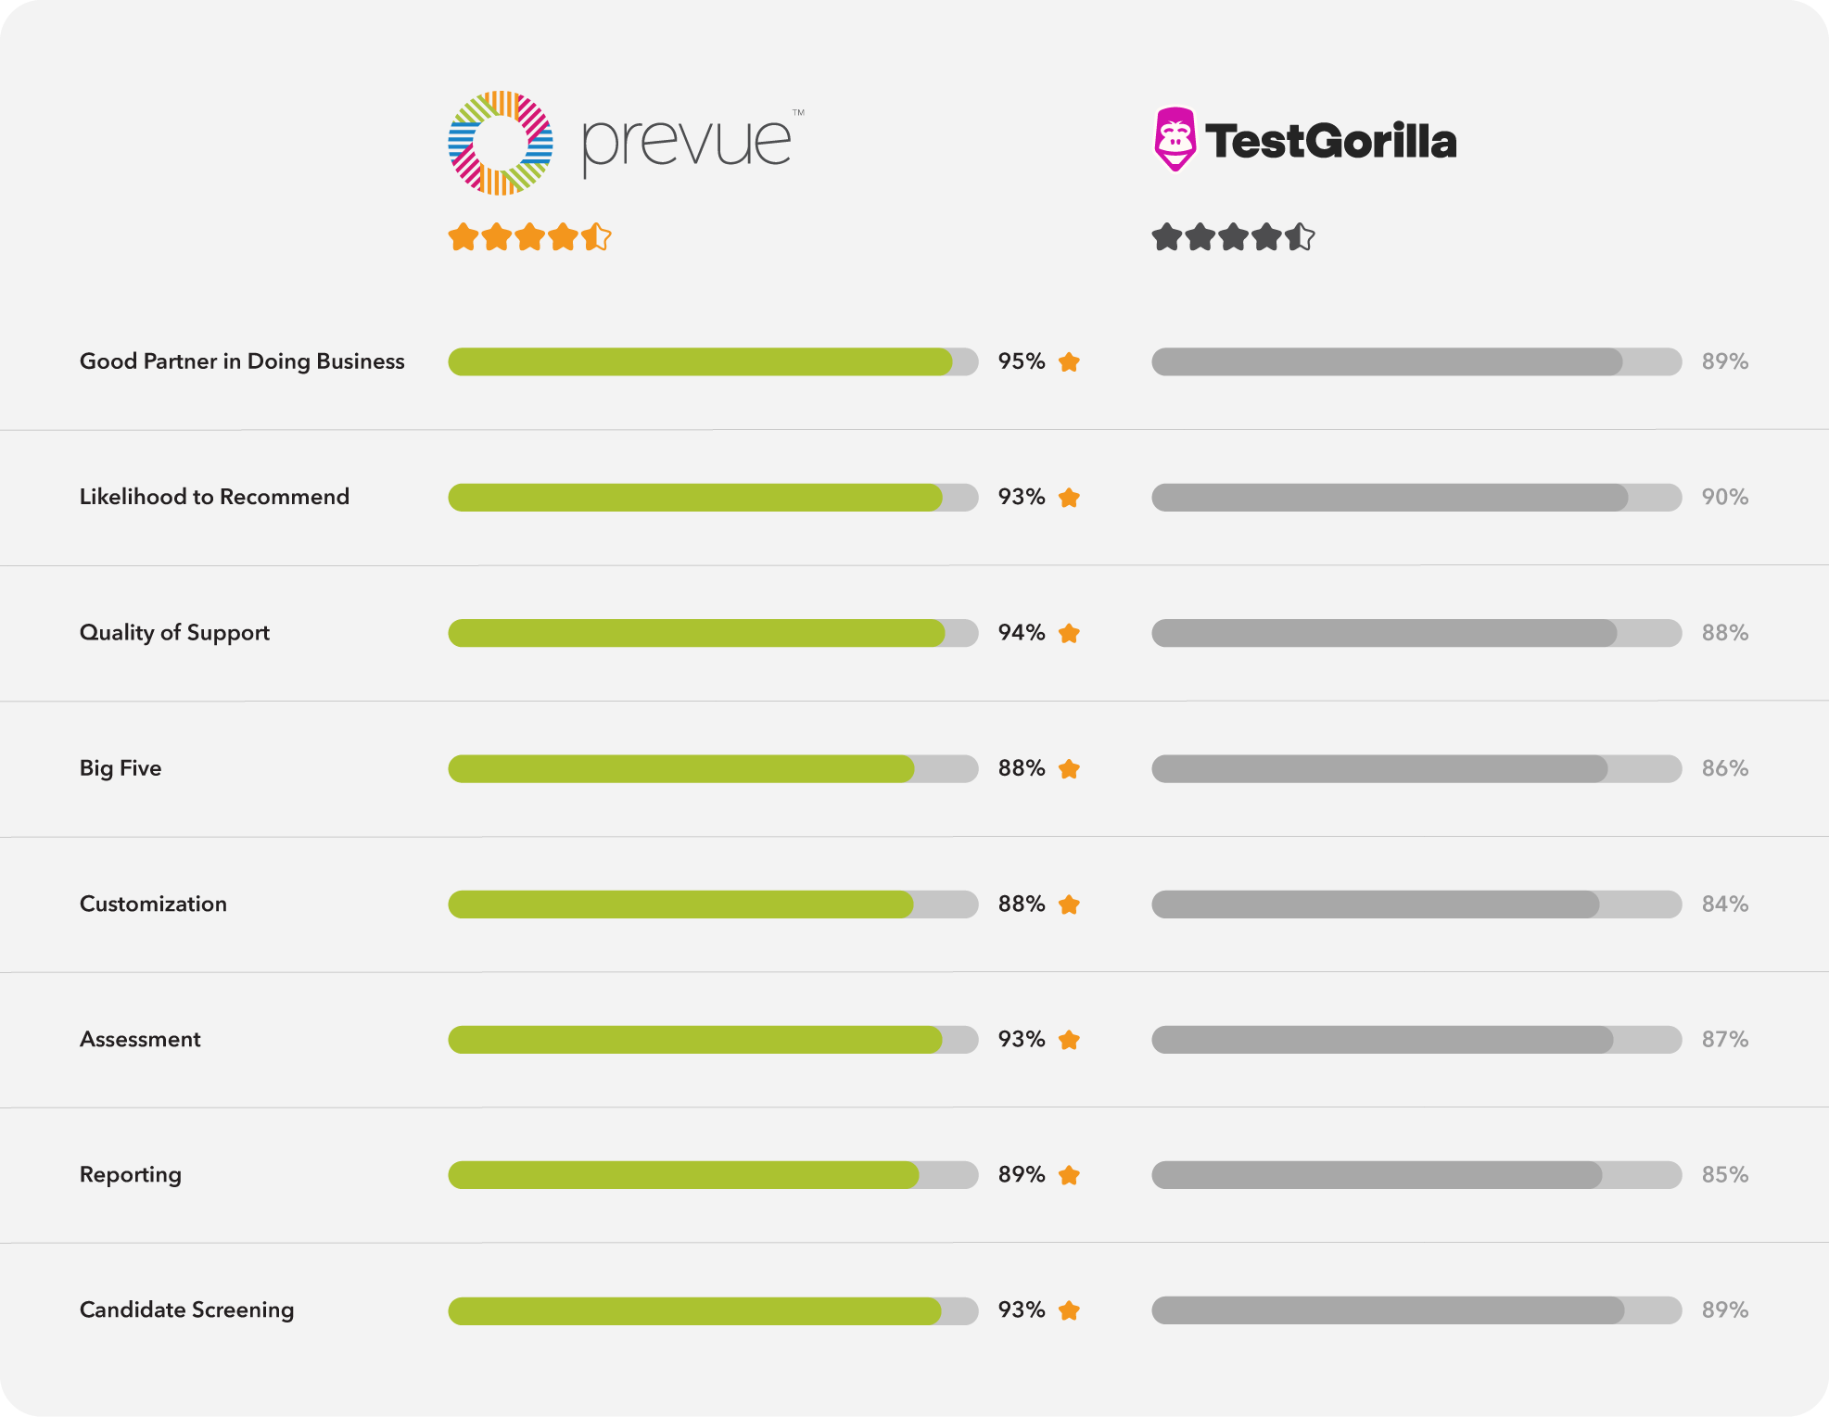Click the green Quality of Support bar

click(697, 633)
